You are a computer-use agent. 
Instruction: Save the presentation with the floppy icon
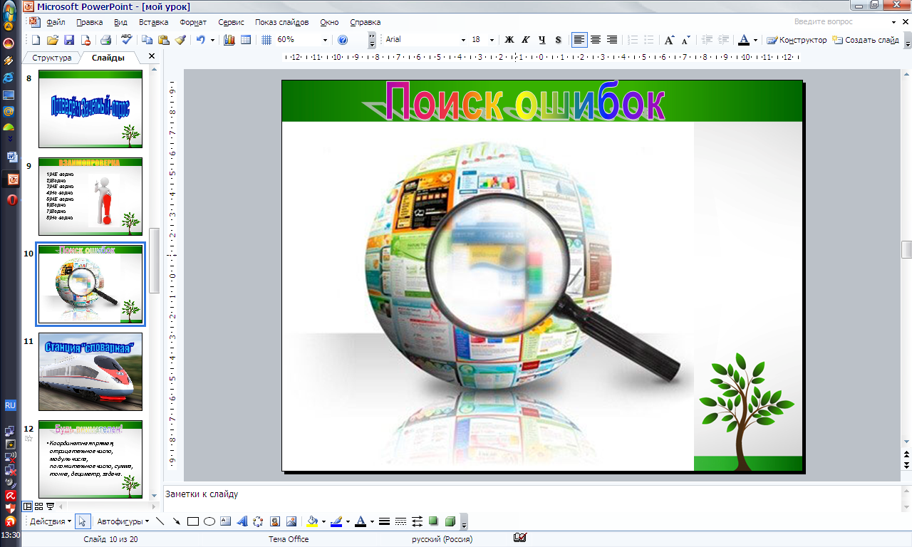coord(69,40)
